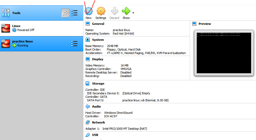Open the USB section header
Viewport: 256px width, 140px height.
[x=95, y=135]
